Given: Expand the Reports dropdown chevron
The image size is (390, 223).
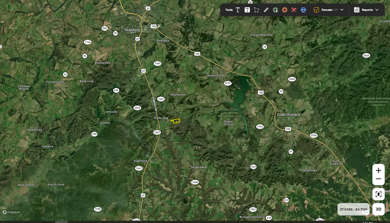Looking at the screenshot, I should [x=377, y=10].
